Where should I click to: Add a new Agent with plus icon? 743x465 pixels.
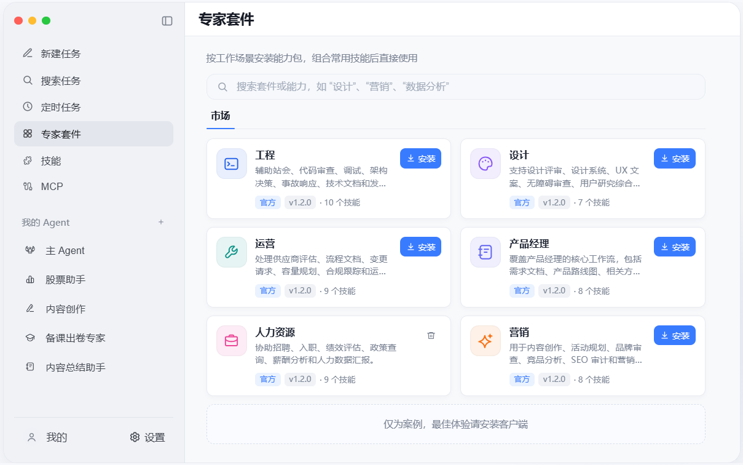161,222
